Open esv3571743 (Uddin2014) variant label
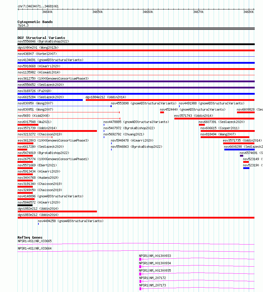263x292 pixels. point(194,116)
